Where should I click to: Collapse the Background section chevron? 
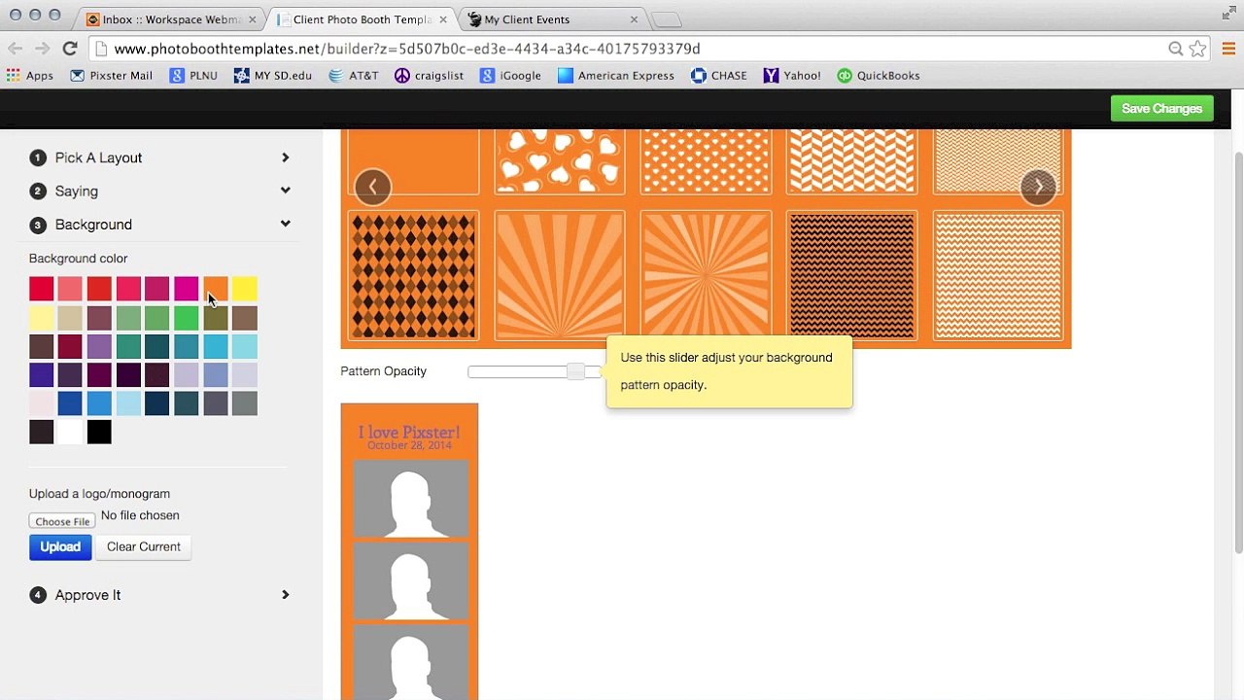(x=286, y=224)
